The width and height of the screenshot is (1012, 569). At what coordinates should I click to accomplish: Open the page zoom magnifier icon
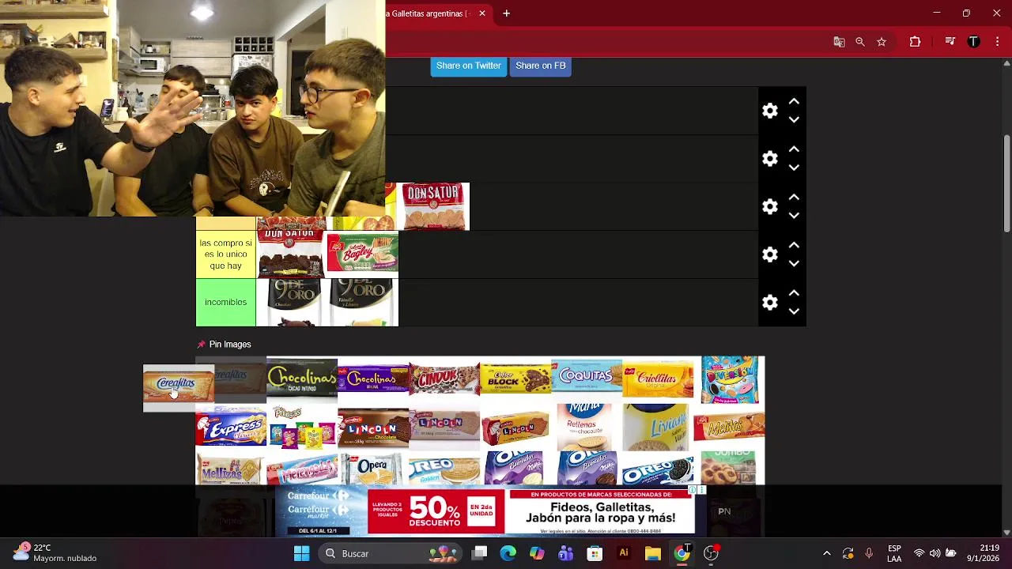pos(860,42)
